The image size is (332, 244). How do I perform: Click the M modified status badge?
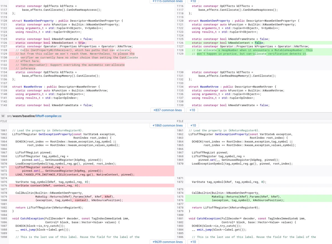click(x=3, y=116)
